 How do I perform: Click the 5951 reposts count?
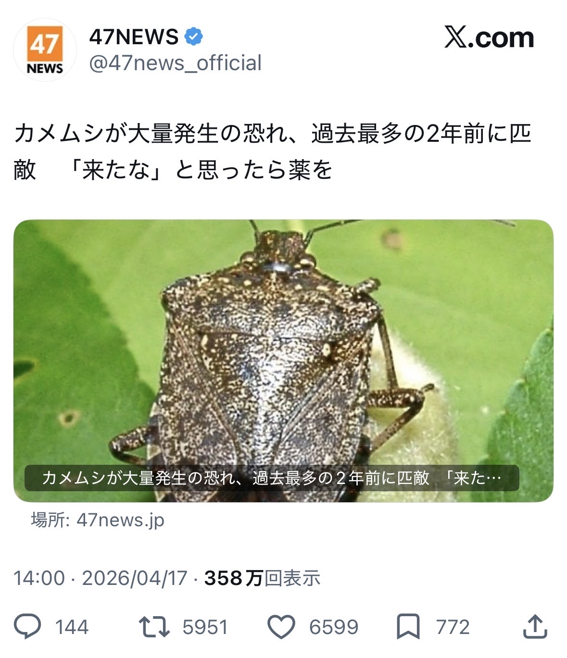[205, 627]
